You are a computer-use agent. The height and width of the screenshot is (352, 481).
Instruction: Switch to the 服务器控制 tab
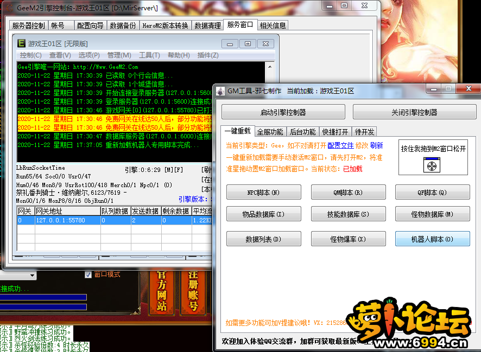click(x=29, y=25)
